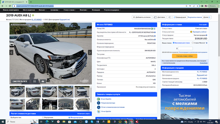Click Добавить в список button

tap(142, 17)
